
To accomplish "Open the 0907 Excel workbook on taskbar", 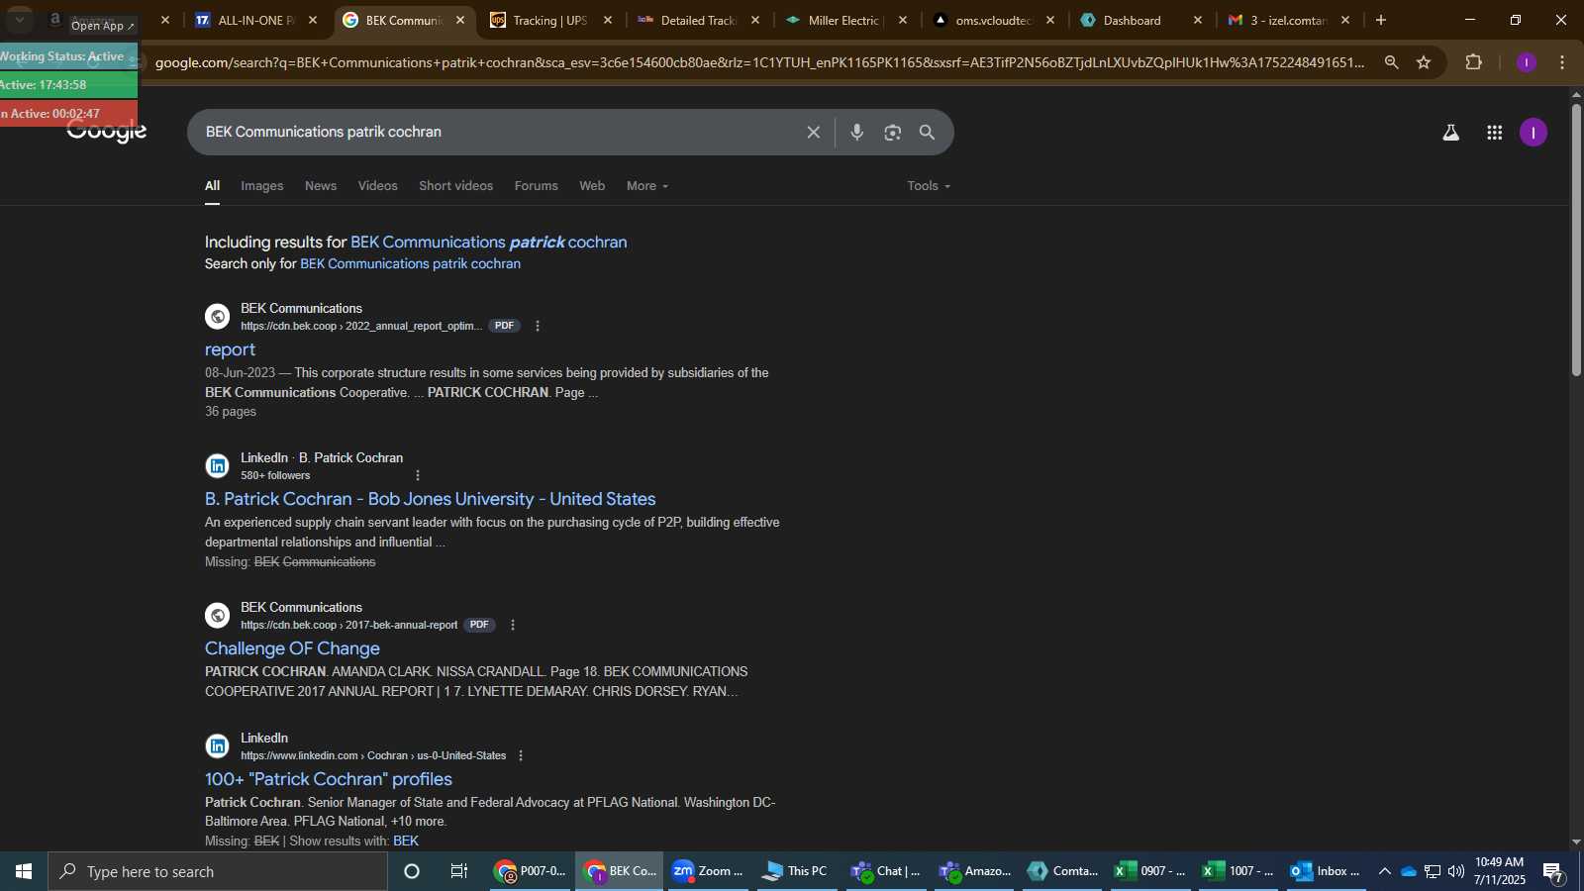I will pos(1150,871).
